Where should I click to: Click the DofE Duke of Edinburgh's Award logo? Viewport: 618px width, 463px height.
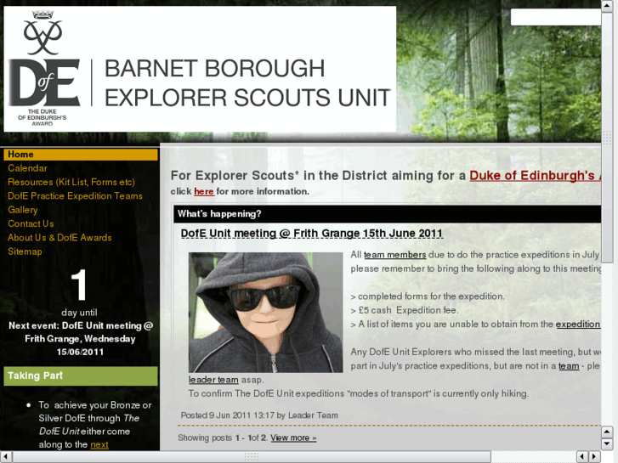pos(44,68)
